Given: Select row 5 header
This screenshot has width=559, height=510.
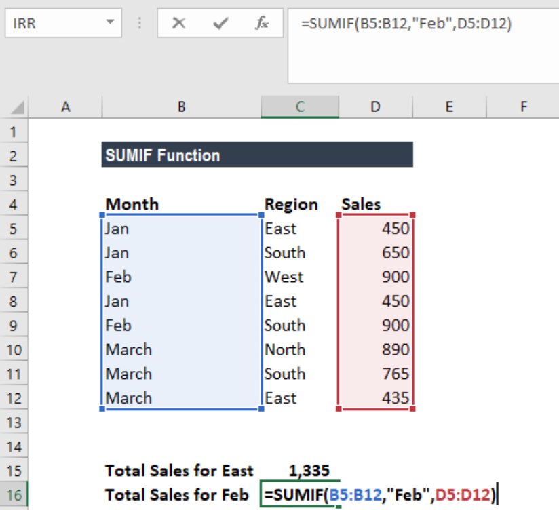Looking at the screenshot, I should pos(14,229).
